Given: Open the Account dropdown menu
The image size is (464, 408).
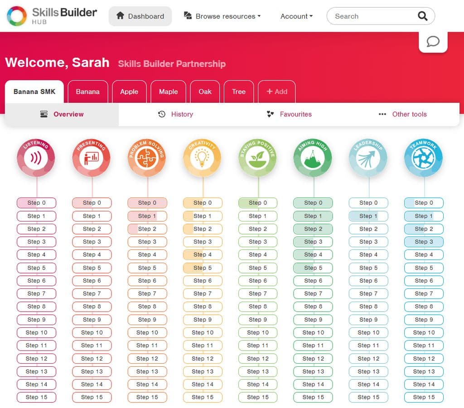Looking at the screenshot, I should click(295, 16).
